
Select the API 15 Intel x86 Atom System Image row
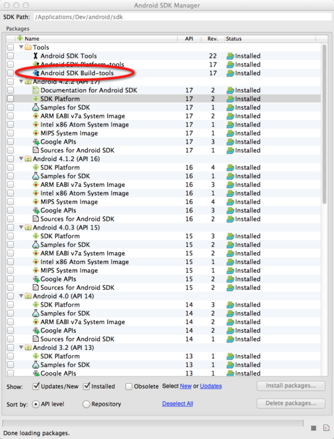tap(164, 262)
